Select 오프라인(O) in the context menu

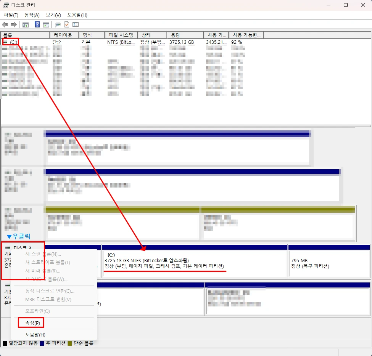(x=37, y=311)
